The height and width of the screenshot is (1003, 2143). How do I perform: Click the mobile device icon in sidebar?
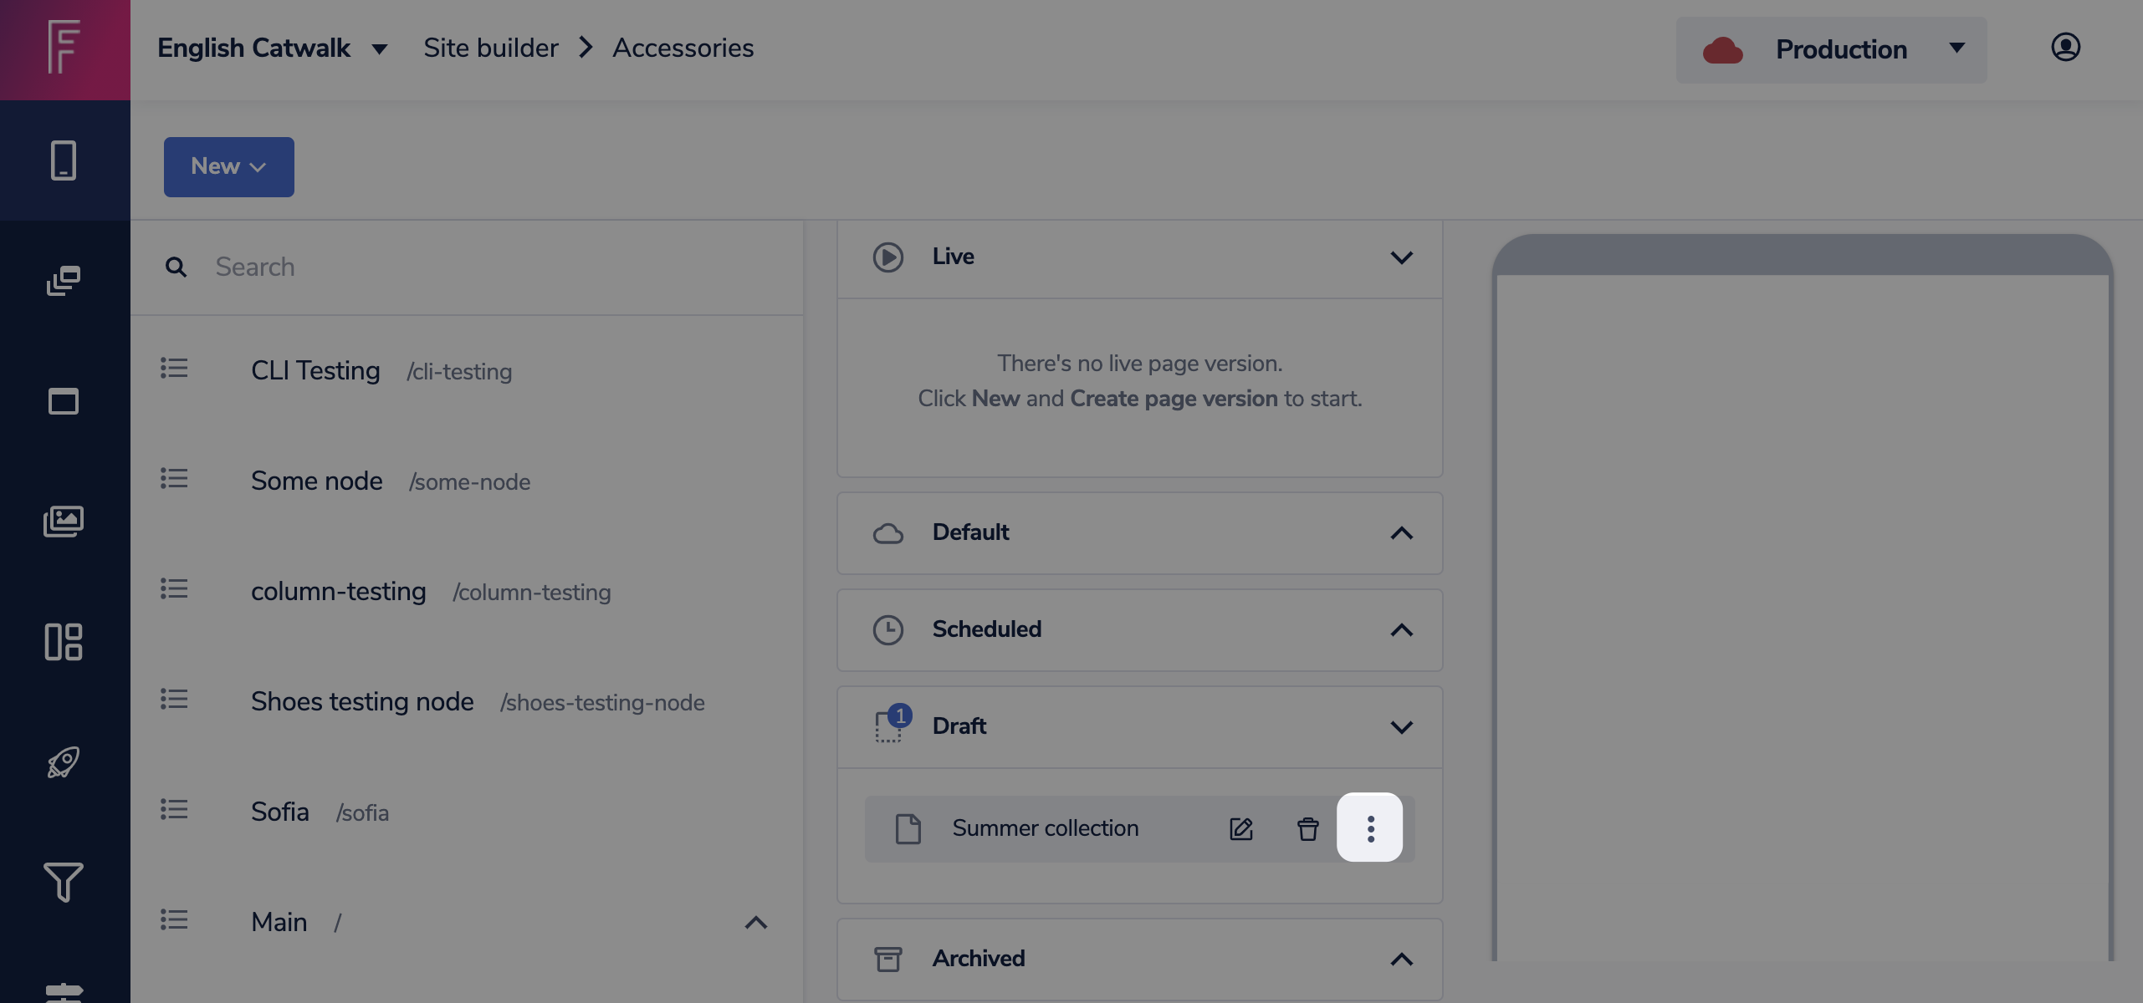click(x=64, y=160)
